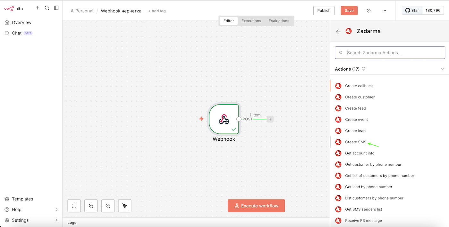Click the Zadarma logo in panel header
The height and width of the screenshot is (227, 449).
tap(349, 31)
